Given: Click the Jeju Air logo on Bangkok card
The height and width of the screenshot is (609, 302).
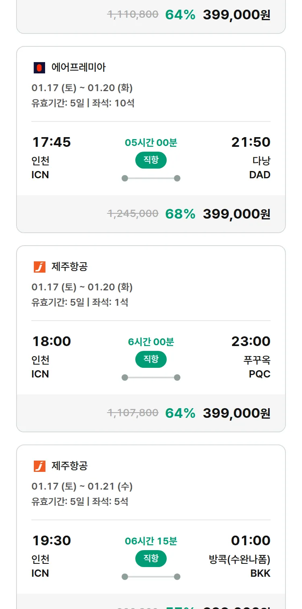Looking at the screenshot, I should (x=39, y=466).
